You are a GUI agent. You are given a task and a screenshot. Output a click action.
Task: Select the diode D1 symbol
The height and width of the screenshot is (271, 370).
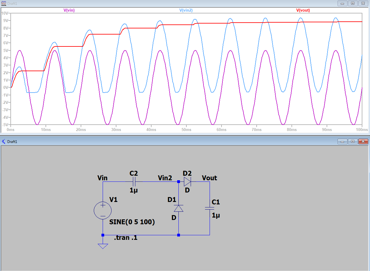[179, 208]
